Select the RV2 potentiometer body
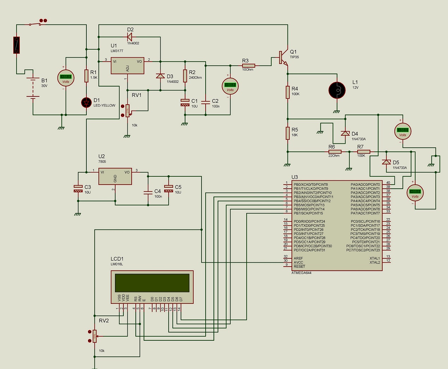Viewport: 448px width, 369px height. [95, 336]
